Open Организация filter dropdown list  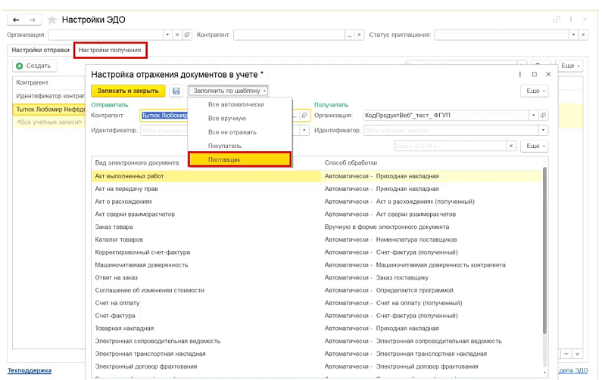click(167, 35)
